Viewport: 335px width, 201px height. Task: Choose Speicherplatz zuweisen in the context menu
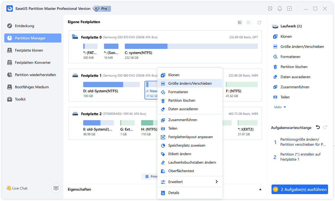(190, 145)
